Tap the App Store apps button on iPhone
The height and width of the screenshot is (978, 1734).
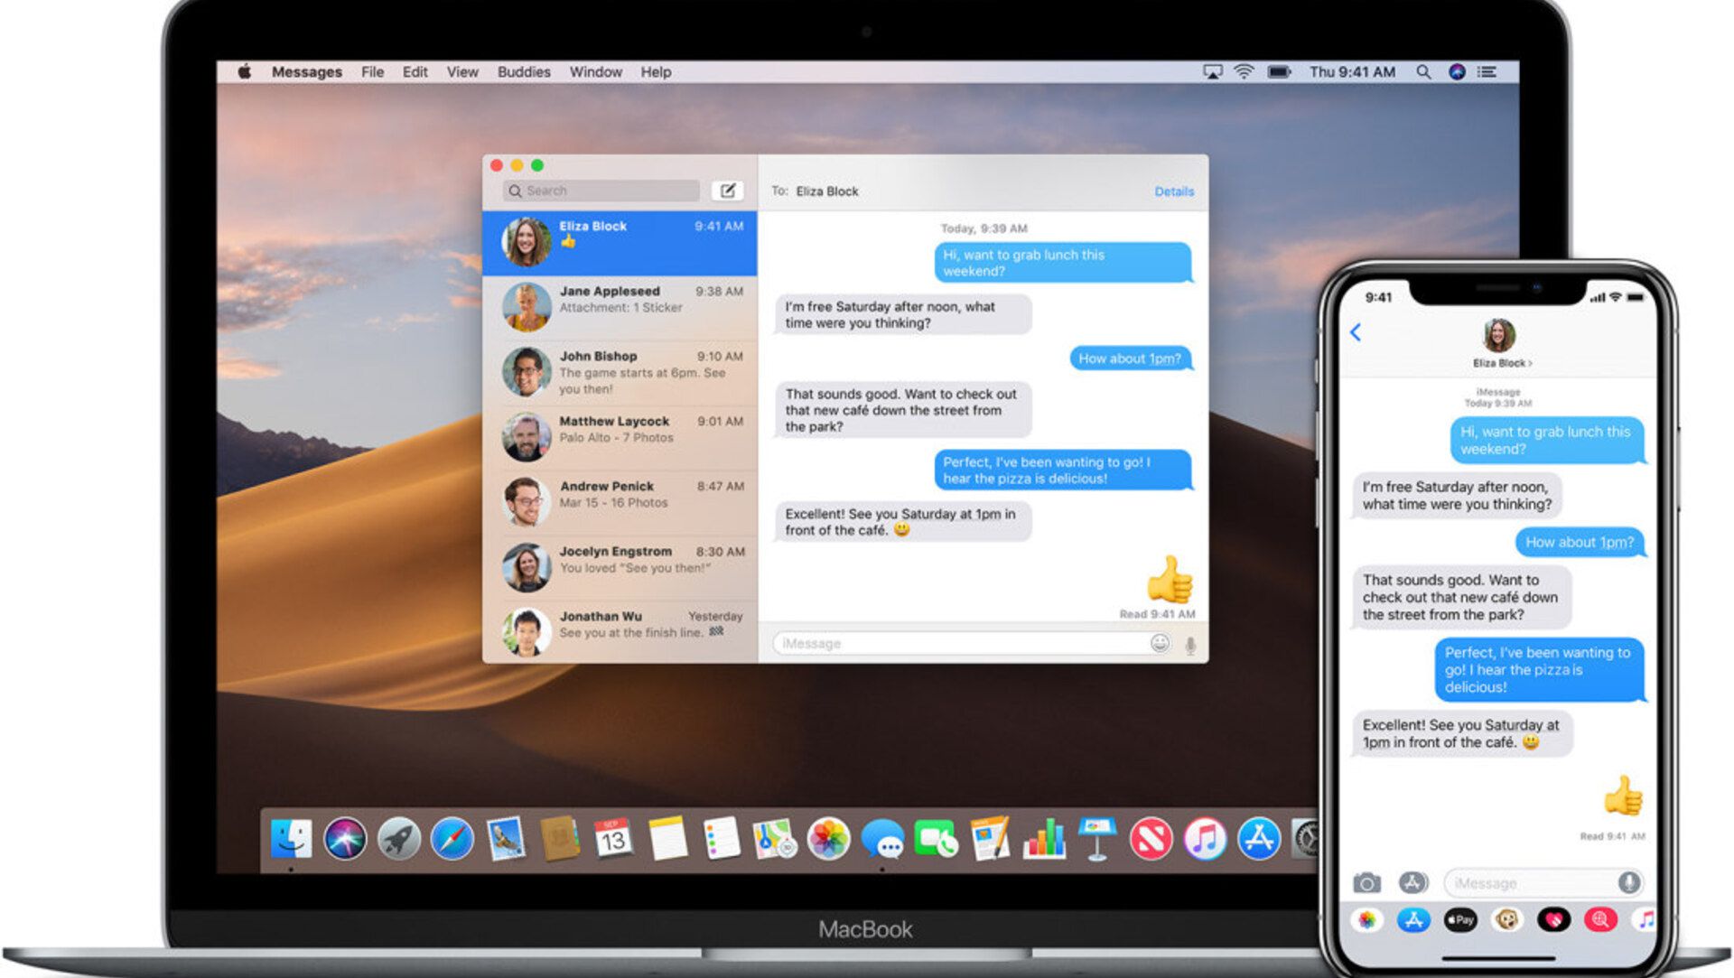(x=1413, y=883)
